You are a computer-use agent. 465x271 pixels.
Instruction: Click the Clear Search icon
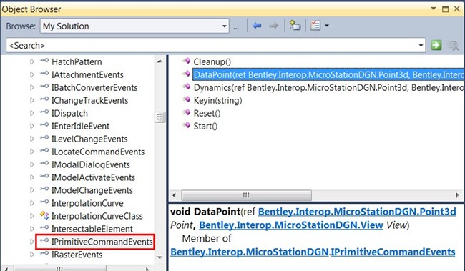click(453, 46)
